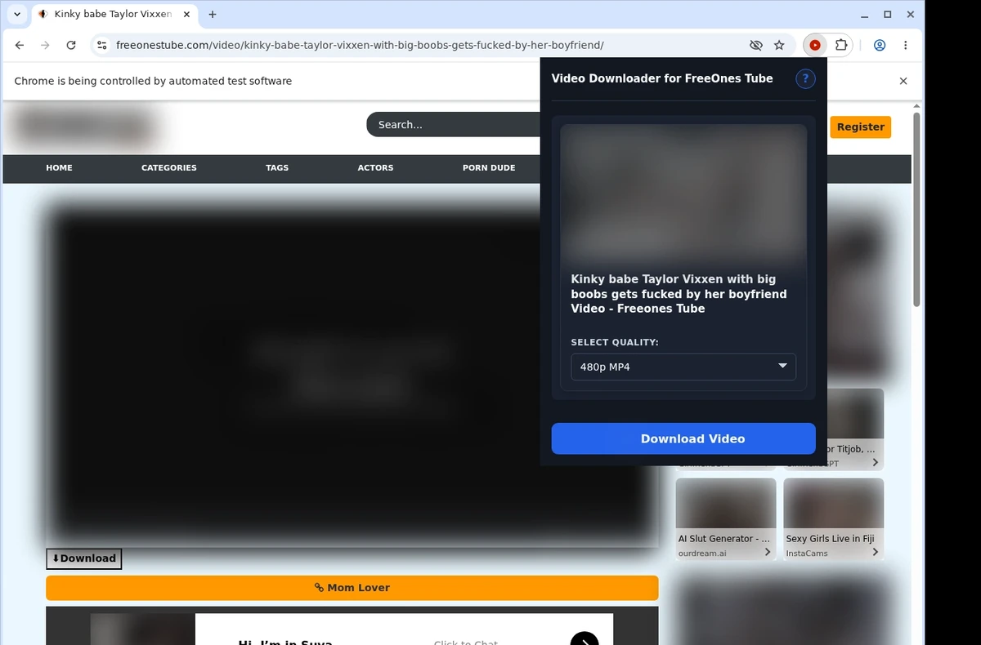981x645 pixels.
Task: Open a new tab with plus button
Action: pyautogui.click(x=213, y=14)
